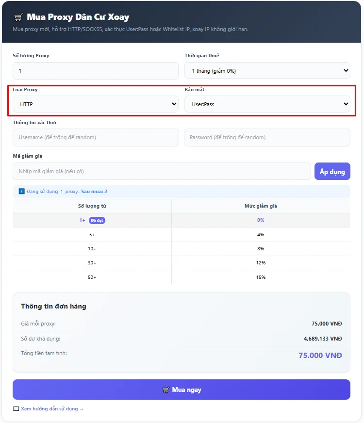Click the Password input field
364x423 pixels.
pyautogui.click(x=267, y=137)
